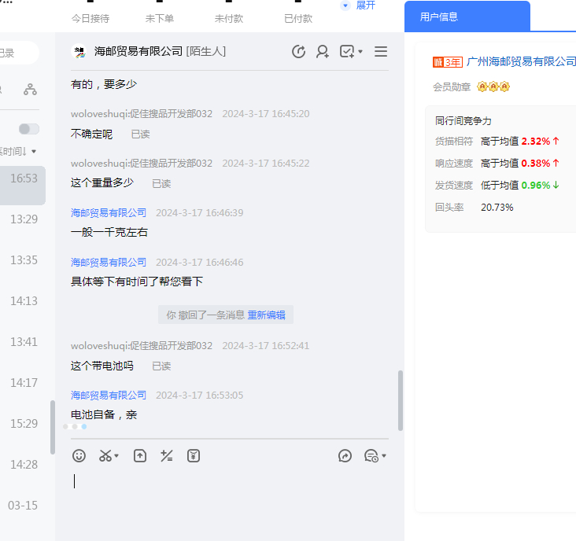Click the refresh history icon in chat header

(298, 52)
